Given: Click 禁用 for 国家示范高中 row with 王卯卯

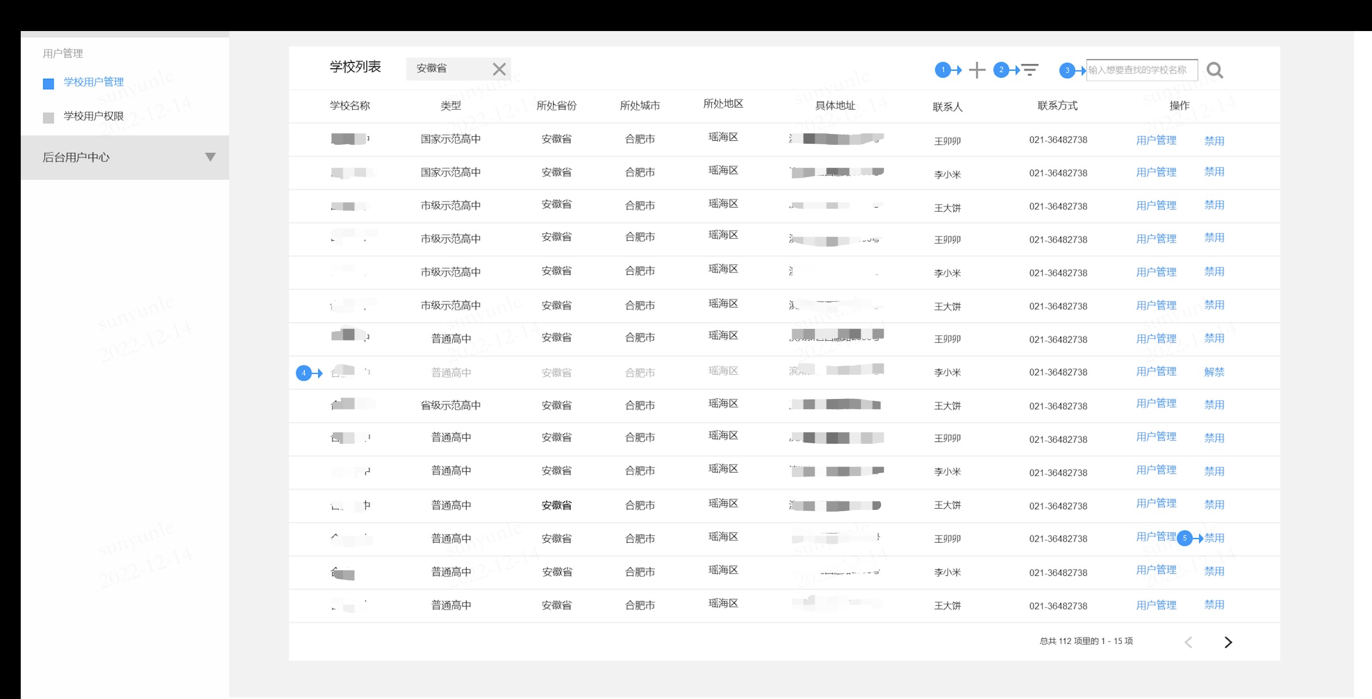Looking at the screenshot, I should 1214,141.
